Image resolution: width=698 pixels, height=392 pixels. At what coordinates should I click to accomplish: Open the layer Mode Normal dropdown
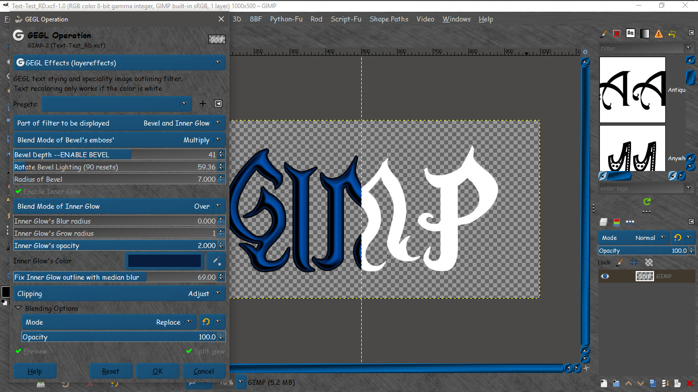[x=634, y=238]
